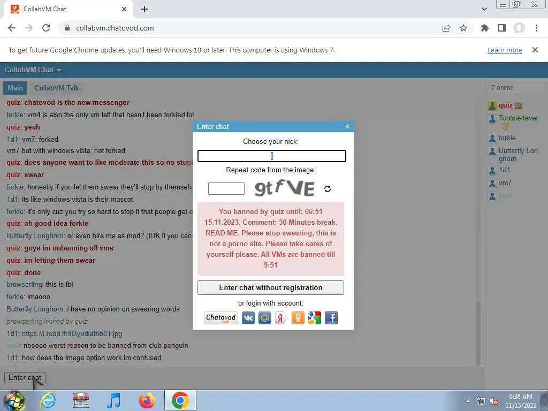Log in with Mail.ru @ icon
The image size is (548, 411).
click(264, 318)
